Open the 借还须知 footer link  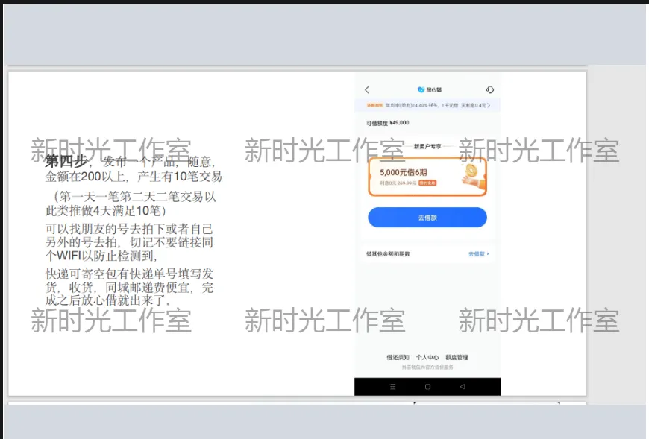click(x=398, y=358)
